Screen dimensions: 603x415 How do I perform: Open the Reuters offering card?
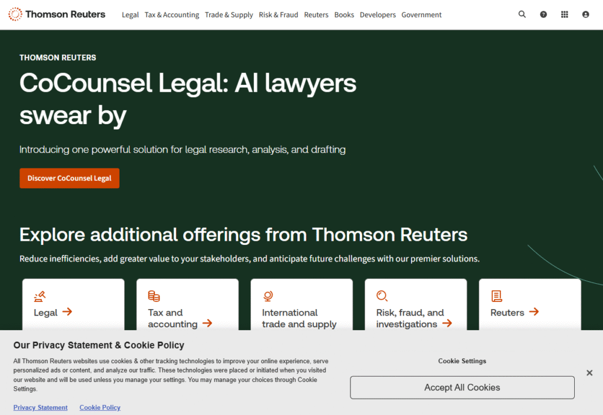pos(529,304)
